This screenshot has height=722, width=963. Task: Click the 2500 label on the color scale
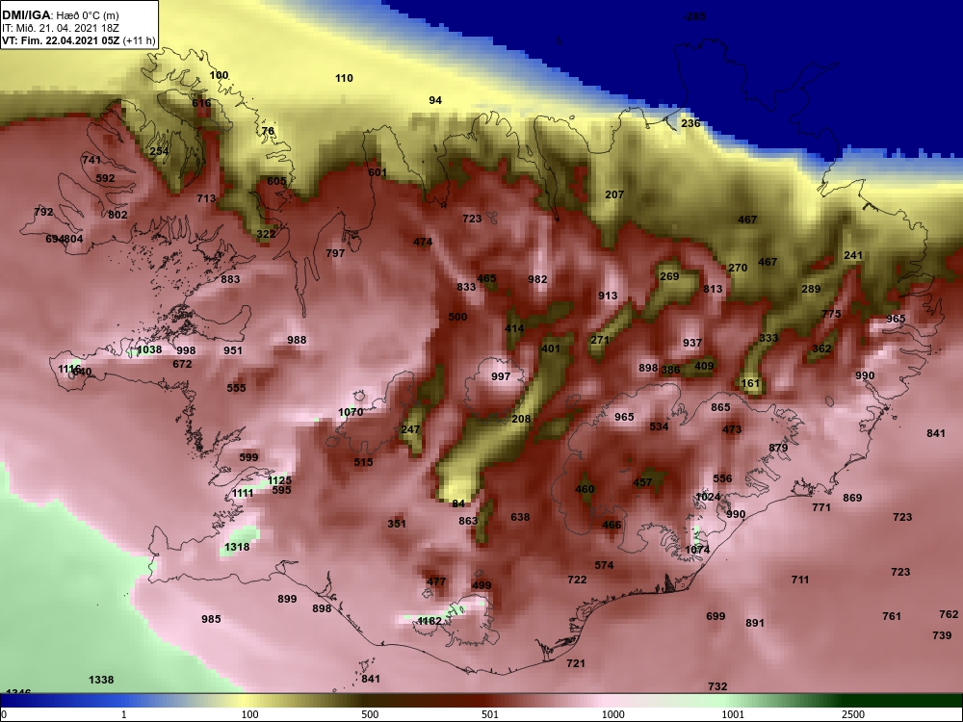852,714
